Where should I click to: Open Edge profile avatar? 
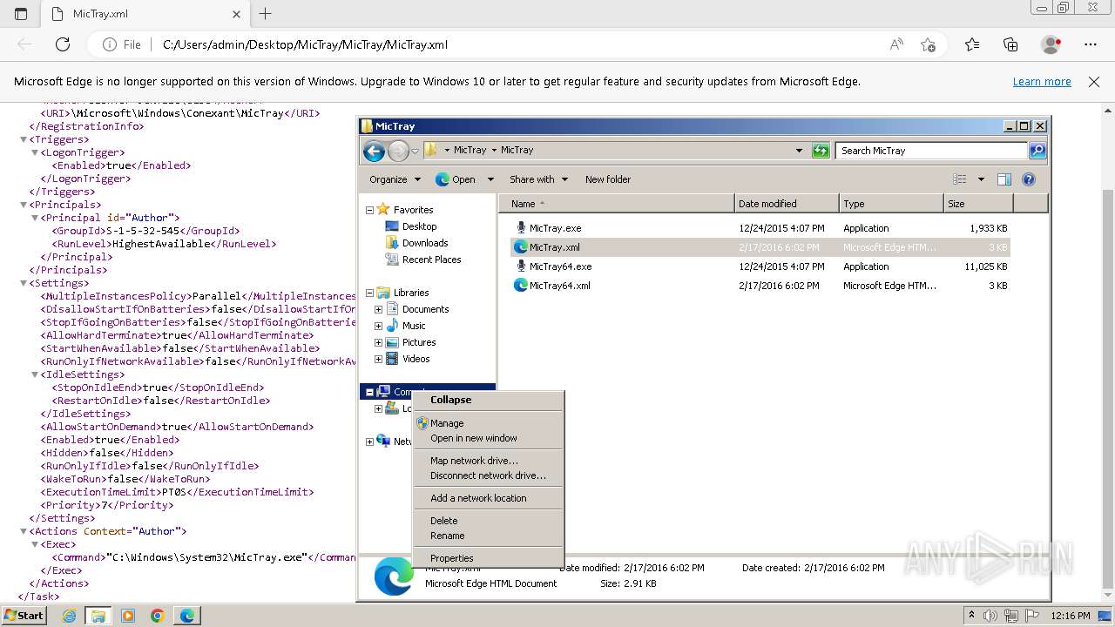tap(1051, 44)
